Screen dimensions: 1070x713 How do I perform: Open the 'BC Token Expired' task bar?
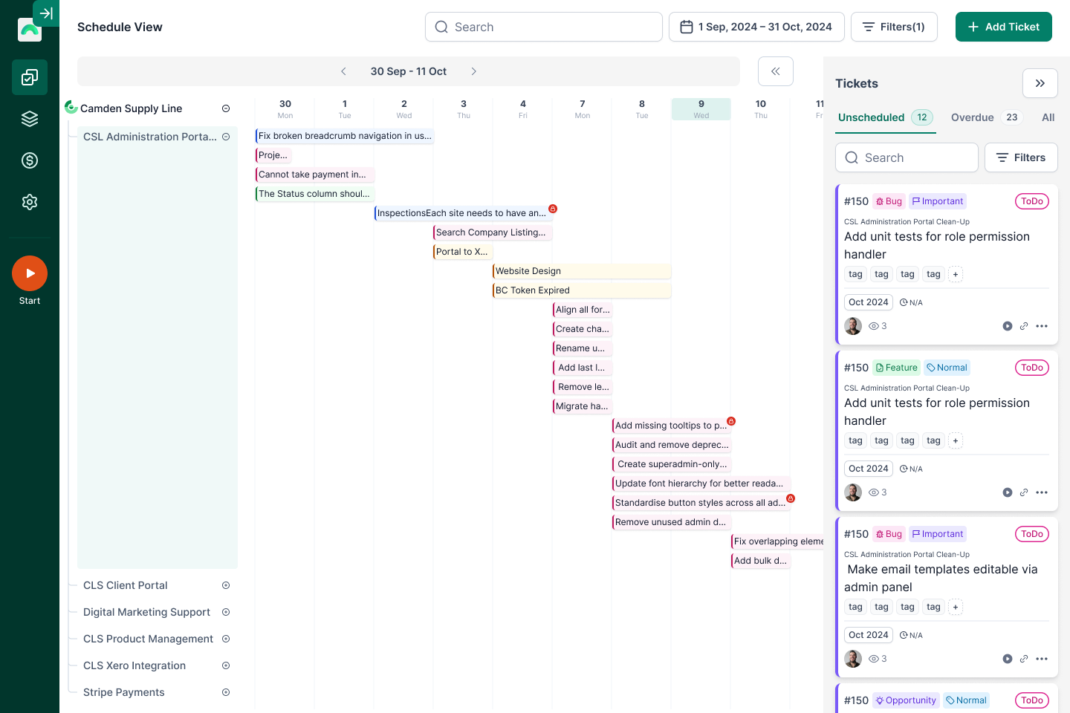(x=582, y=290)
